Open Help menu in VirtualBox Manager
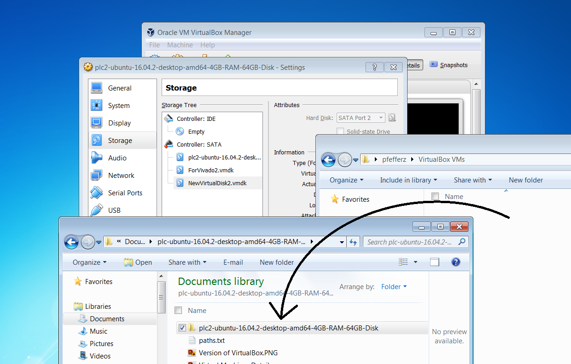 [208, 45]
